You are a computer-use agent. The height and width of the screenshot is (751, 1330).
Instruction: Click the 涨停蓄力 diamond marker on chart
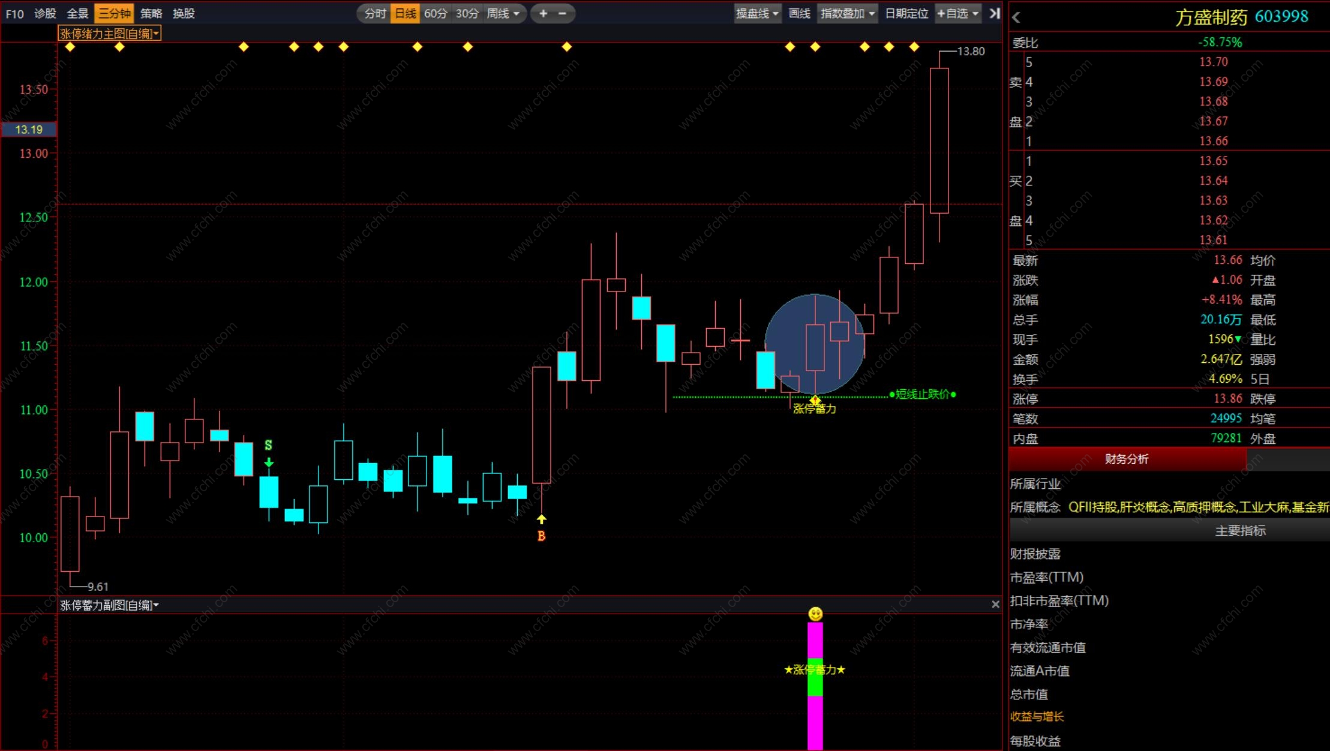point(815,400)
